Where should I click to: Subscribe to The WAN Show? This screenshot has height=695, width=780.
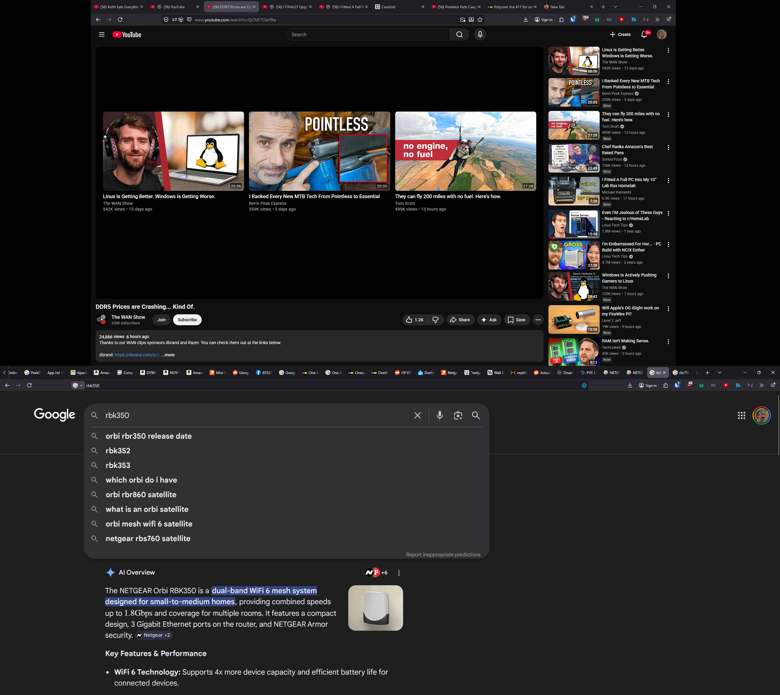[x=187, y=320]
